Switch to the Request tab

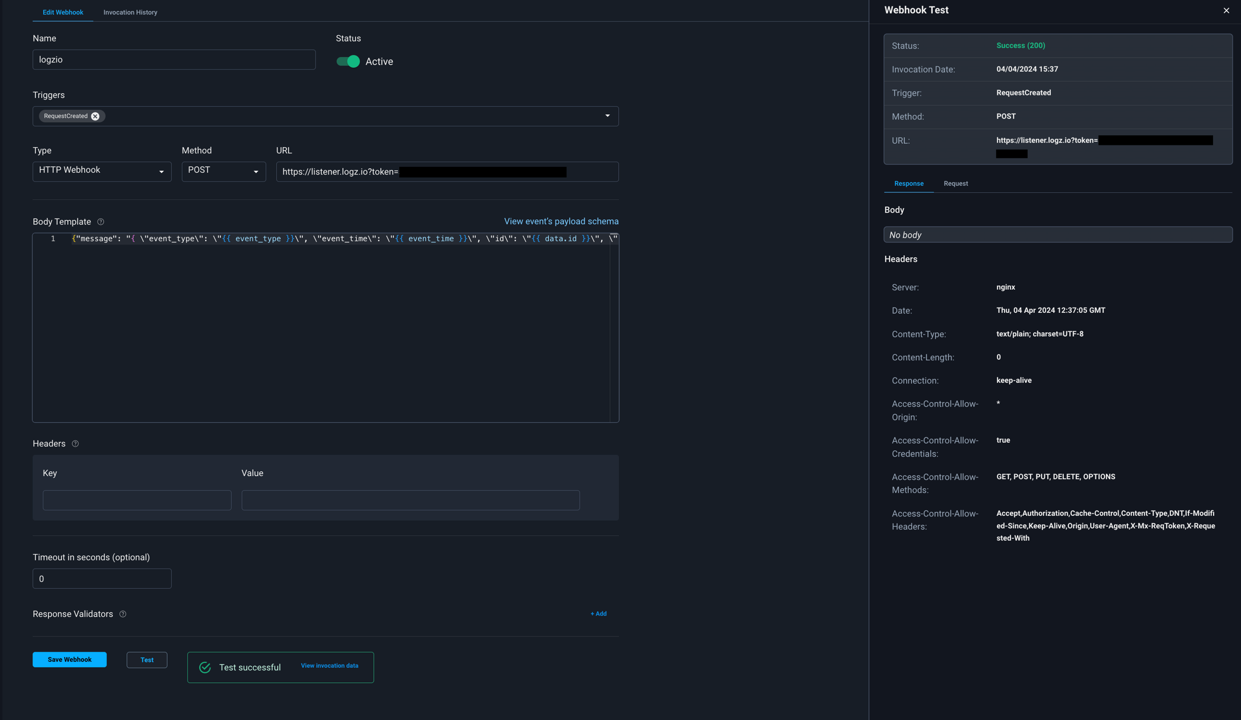(x=956, y=184)
